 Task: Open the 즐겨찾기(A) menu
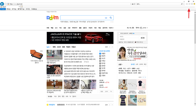(21, 9)
